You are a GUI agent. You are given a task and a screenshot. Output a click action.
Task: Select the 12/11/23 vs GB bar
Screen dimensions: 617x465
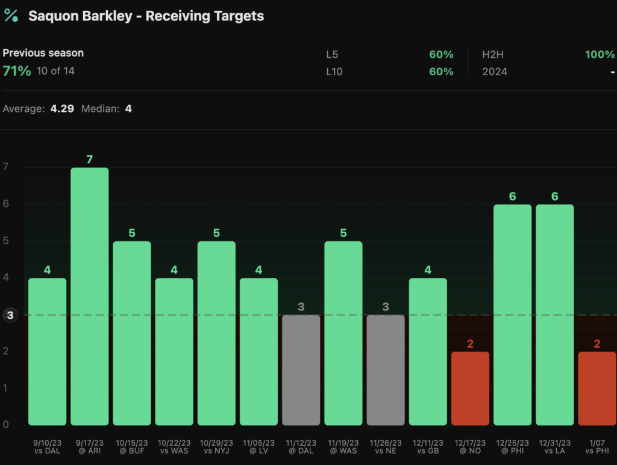coord(428,351)
